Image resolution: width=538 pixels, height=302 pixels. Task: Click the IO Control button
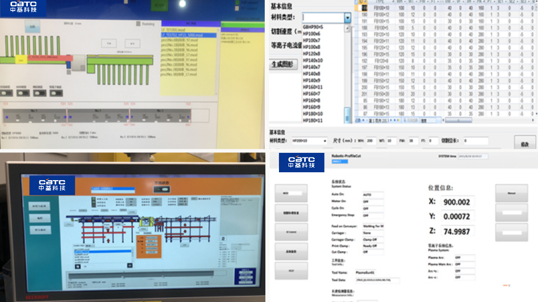[x=291, y=231]
